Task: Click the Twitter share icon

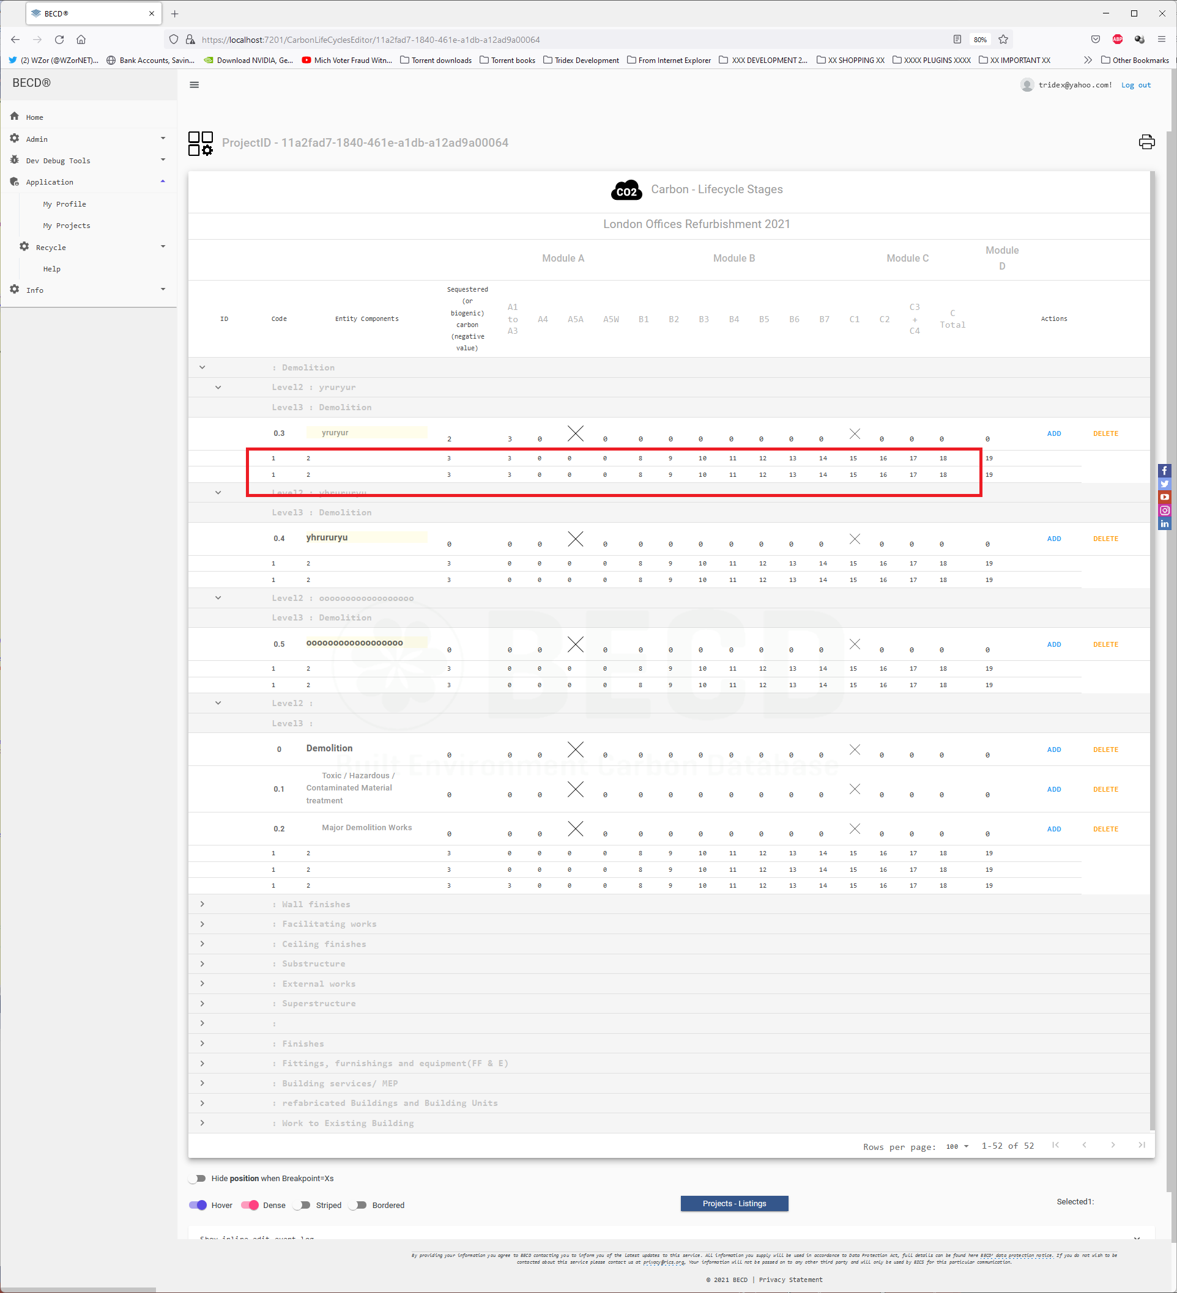Action: click(x=1164, y=484)
